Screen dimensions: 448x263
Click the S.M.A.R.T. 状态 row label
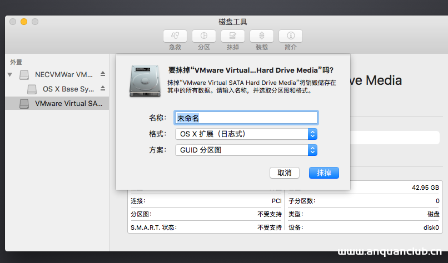(x=154, y=227)
